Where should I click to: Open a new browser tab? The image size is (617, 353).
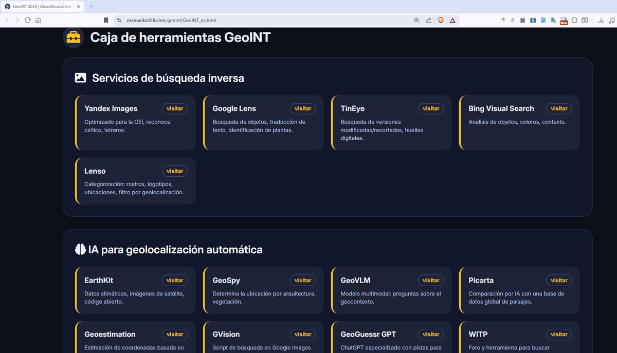pyautogui.click(x=91, y=6)
